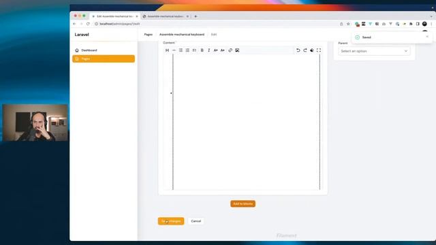436x245 pixels.
Task: Go to Pages breadcrumb
Action: coord(149,35)
